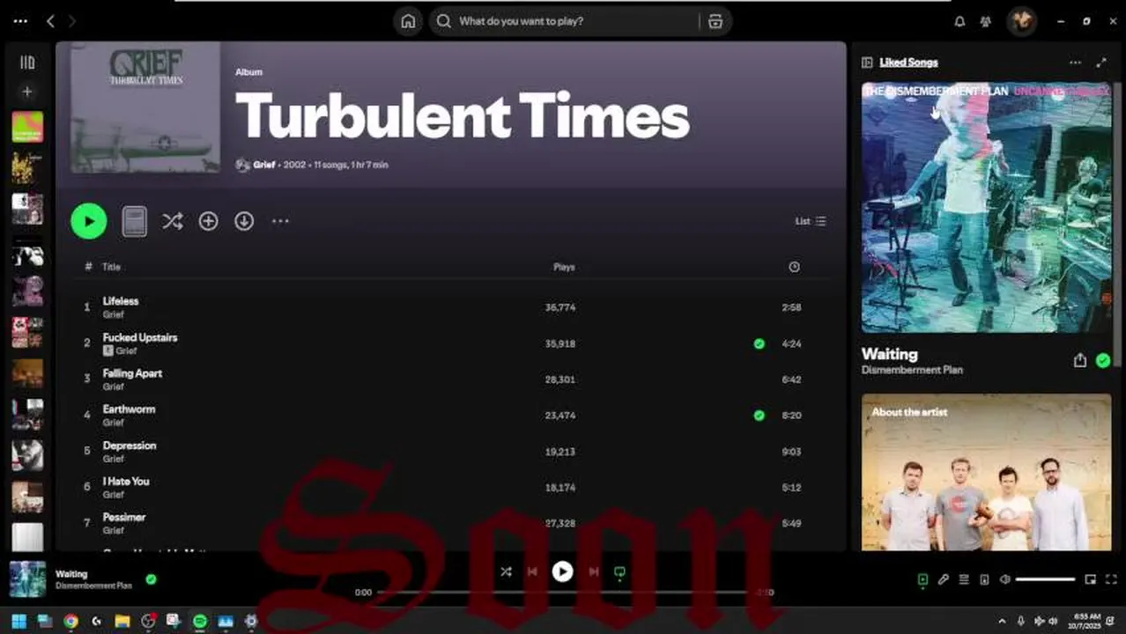This screenshot has height=634, width=1126.
Task: Select the track Lifeless
Action: pyautogui.click(x=121, y=301)
